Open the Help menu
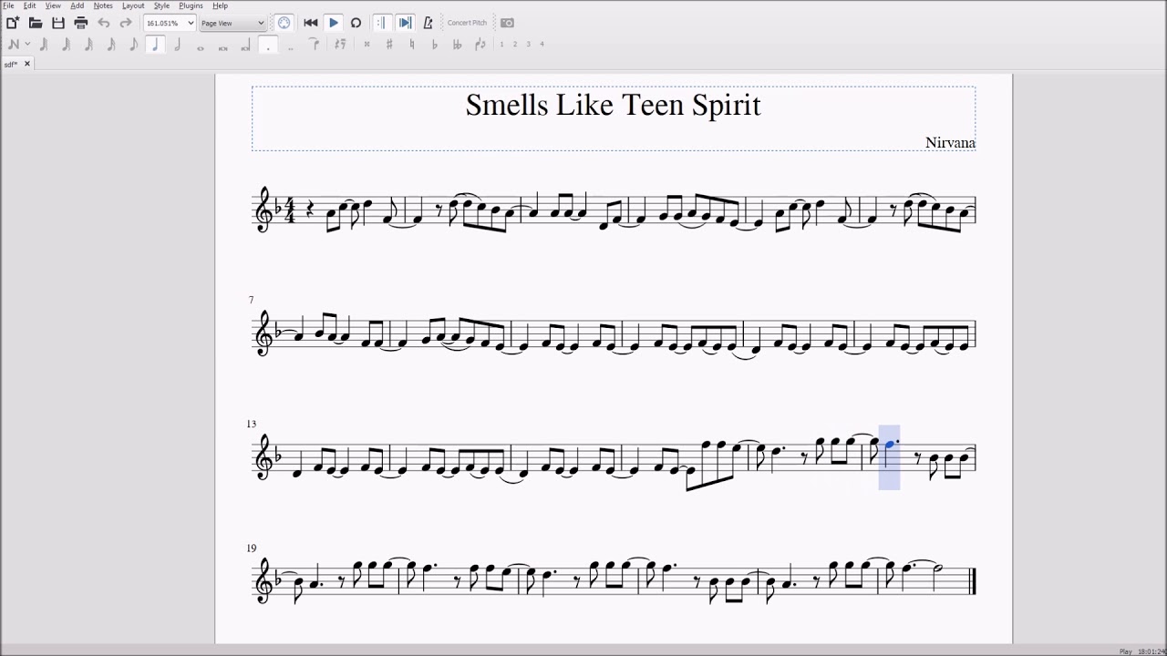This screenshot has width=1167, height=656. pos(220,5)
